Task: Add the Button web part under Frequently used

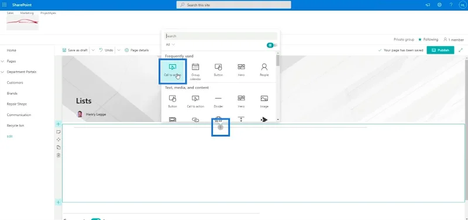Action: pyautogui.click(x=218, y=70)
